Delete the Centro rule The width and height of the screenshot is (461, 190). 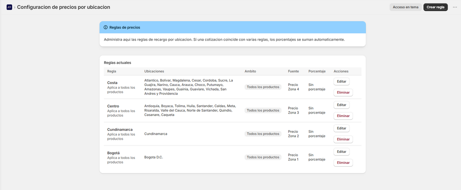(343, 116)
